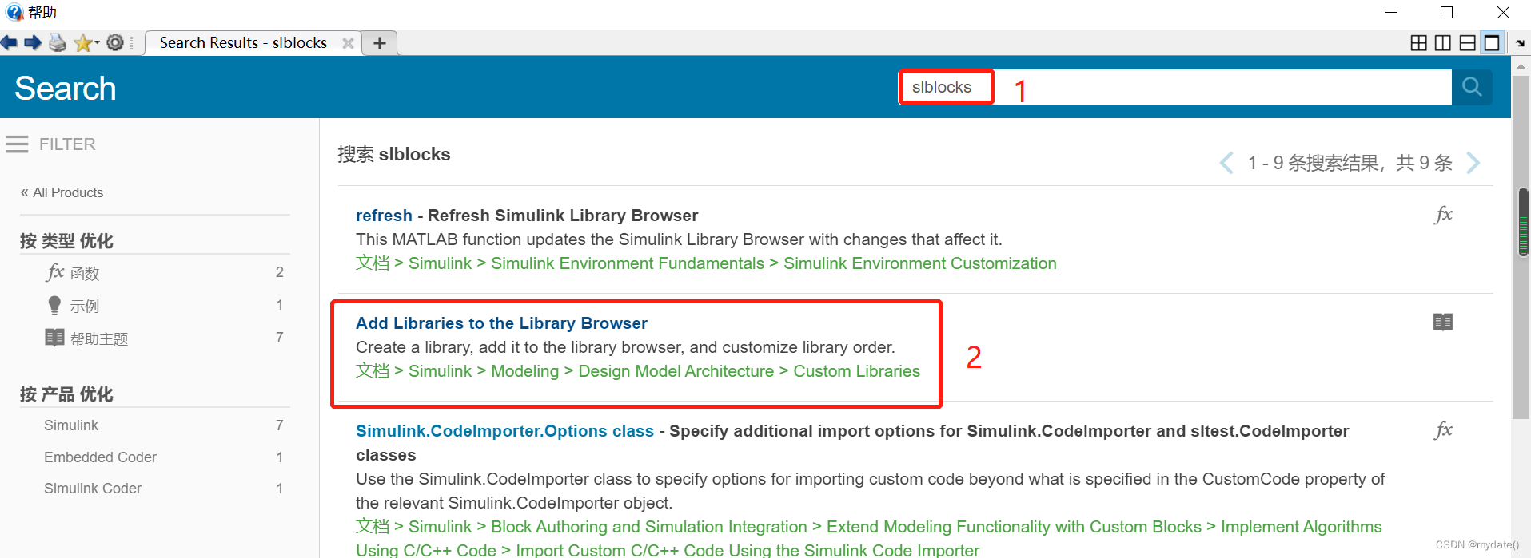The width and height of the screenshot is (1531, 558).
Task: Switch to left-right split layout
Action: (x=1443, y=43)
